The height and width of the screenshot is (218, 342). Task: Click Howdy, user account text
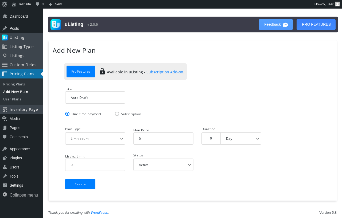[x=324, y=4]
